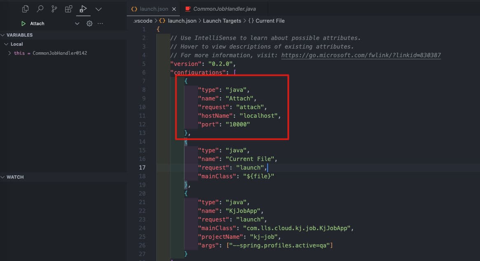Select the Run and Debug icon

point(83,9)
